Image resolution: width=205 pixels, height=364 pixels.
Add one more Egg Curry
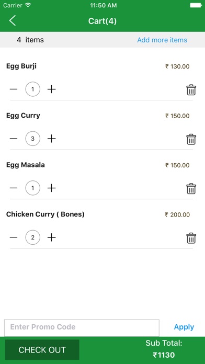[52, 139]
